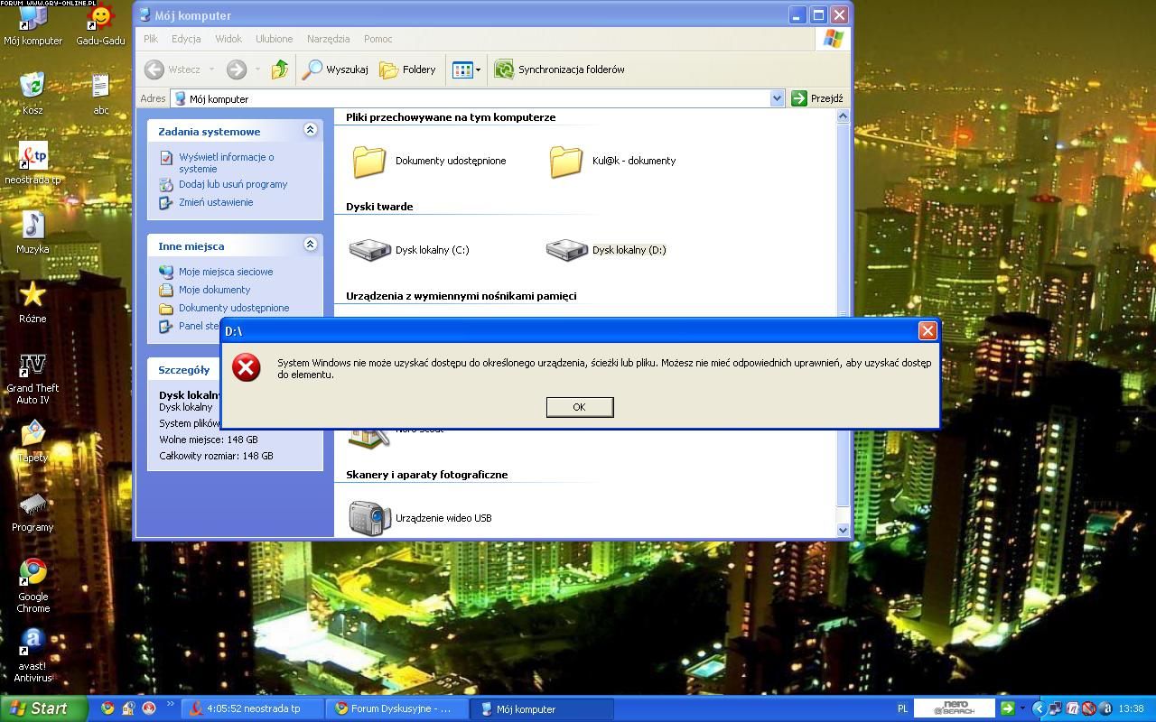Toggle the Foldery pane button

point(408,69)
